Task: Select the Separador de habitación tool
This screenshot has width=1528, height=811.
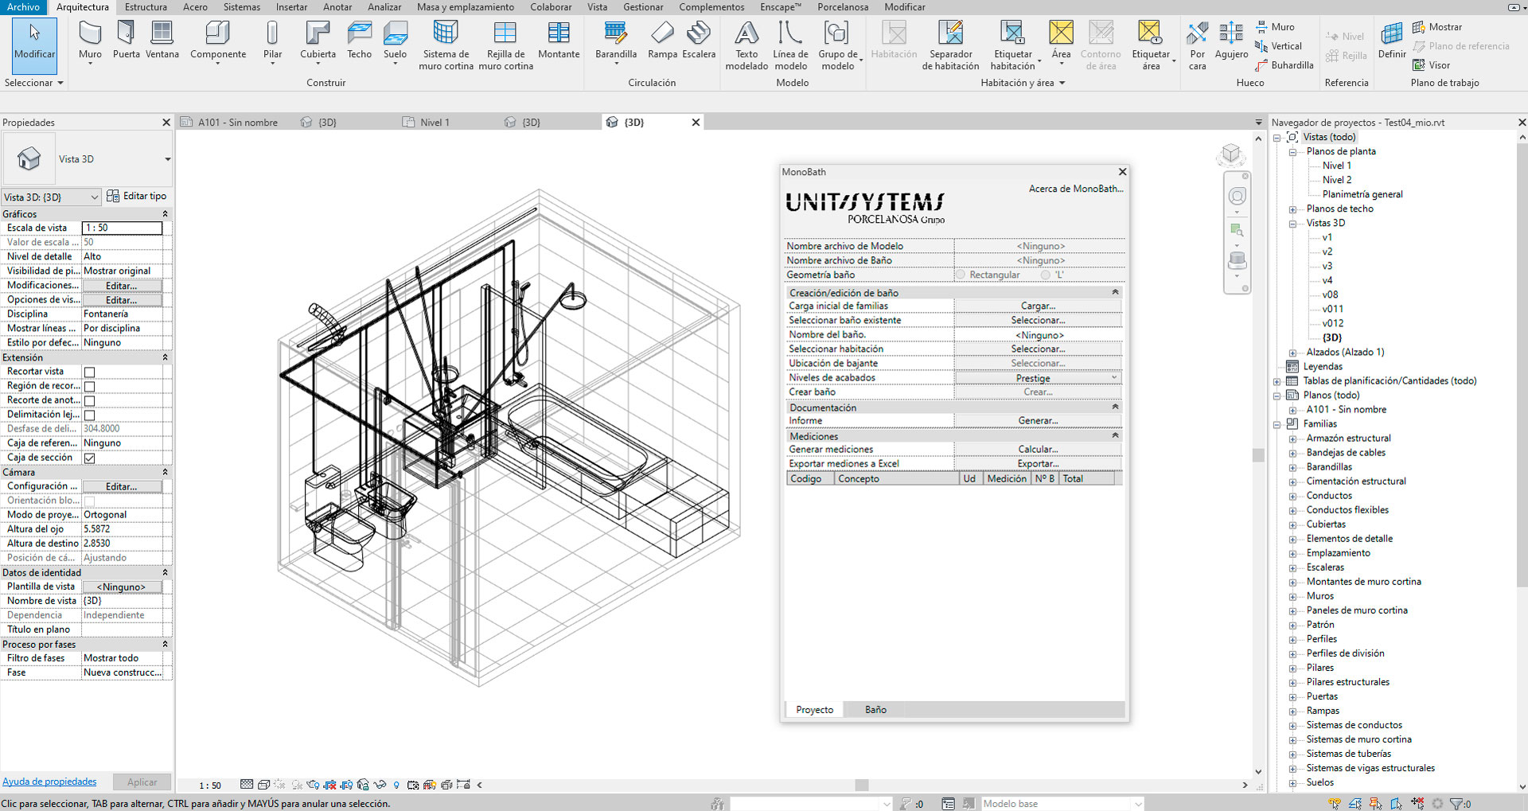Action: pyautogui.click(x=950, y=45)
